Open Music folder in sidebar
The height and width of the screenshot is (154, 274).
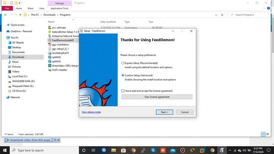click(15, 62)
